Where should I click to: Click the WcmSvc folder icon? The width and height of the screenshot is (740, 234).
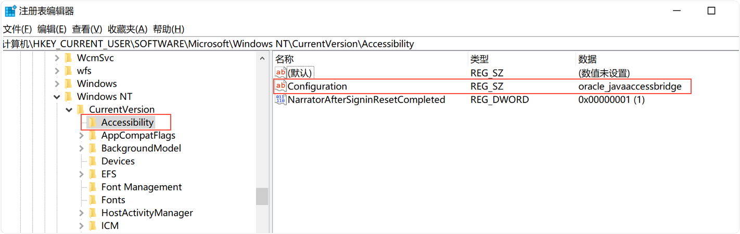[x=68, y=58]
